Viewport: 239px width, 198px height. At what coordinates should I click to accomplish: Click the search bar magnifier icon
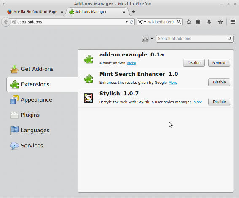[179, 22]
